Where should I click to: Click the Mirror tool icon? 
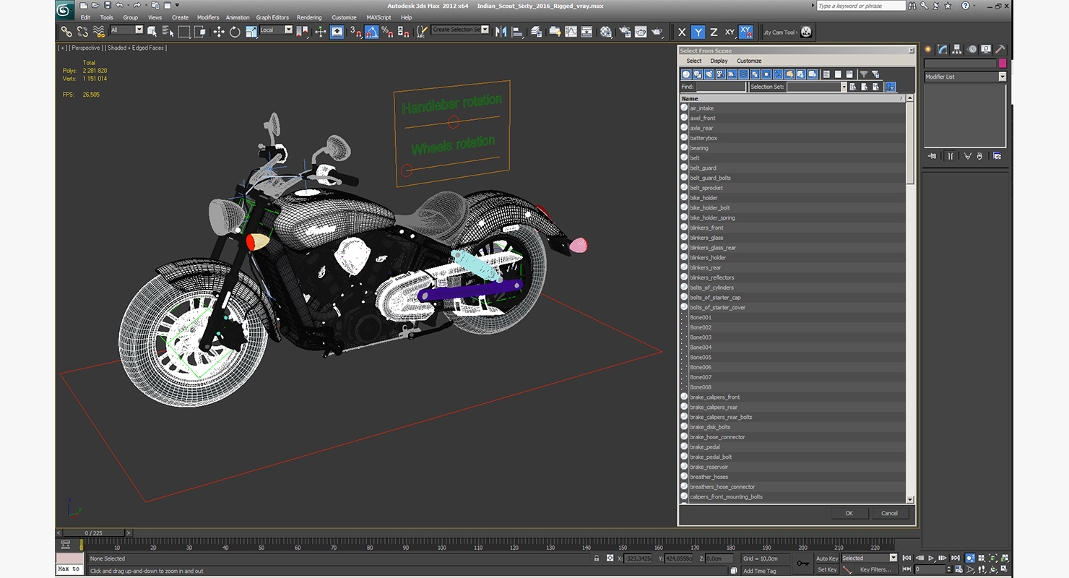(501, 32)
